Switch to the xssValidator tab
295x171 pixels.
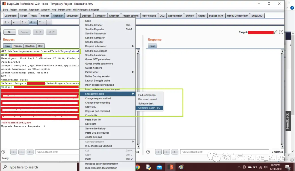coord(175,16)
